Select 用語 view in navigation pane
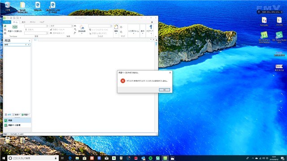 click(17, 120)
